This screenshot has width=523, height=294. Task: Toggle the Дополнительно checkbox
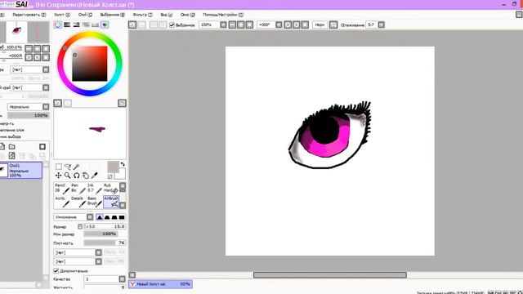click(56, 270)
